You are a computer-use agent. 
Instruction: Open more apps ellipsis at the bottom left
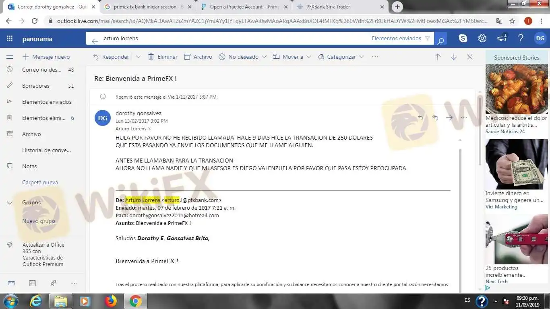click(74, 283)
